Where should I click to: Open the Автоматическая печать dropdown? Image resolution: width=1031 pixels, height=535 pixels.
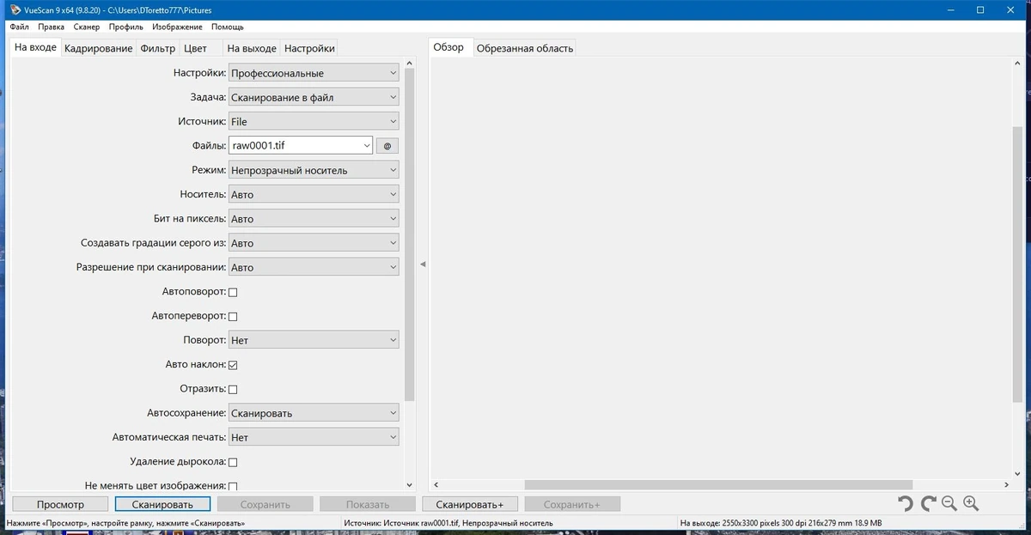point(314,437)
